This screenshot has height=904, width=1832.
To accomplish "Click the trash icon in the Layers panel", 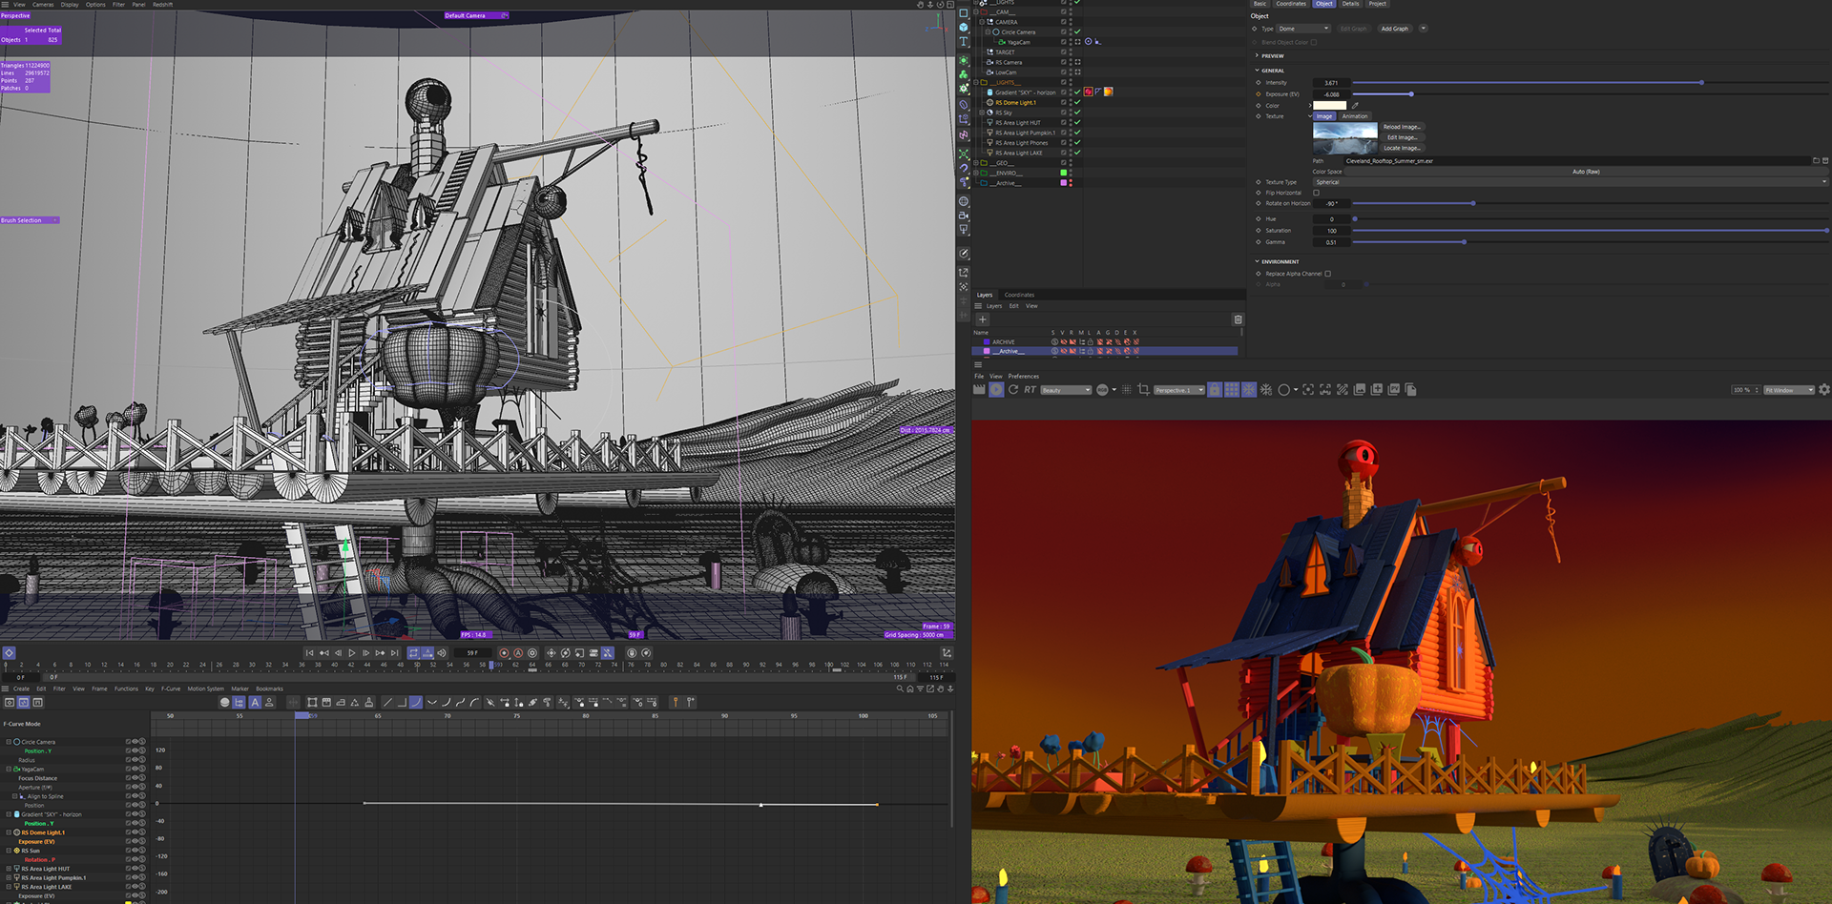I will pyautogui.click(x=1238, y=319).
